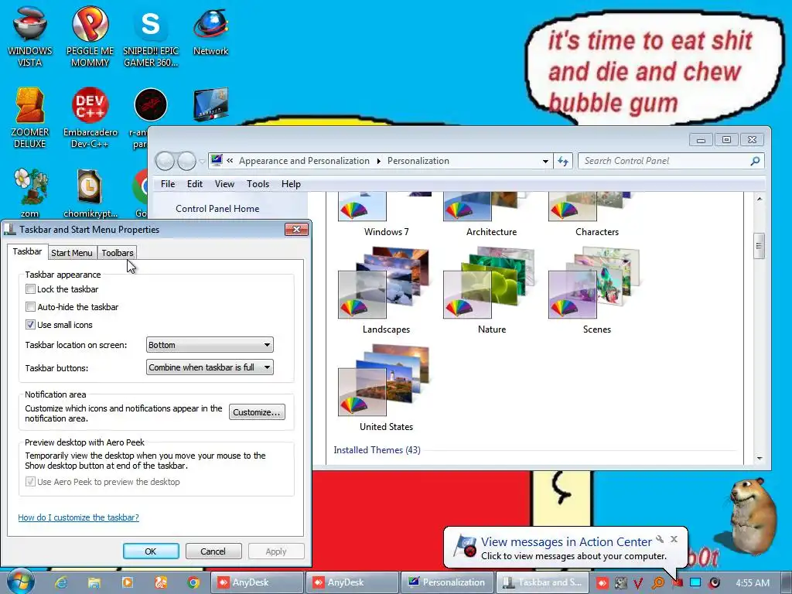Open the chomikrypt desktop shortcut
This screenshot has width=792, height=594.
click(90, 193)
